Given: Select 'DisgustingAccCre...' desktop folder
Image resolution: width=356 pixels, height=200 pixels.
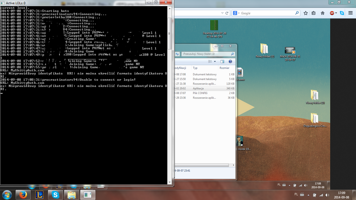Looking at the screenshot, I should point(315,120).
